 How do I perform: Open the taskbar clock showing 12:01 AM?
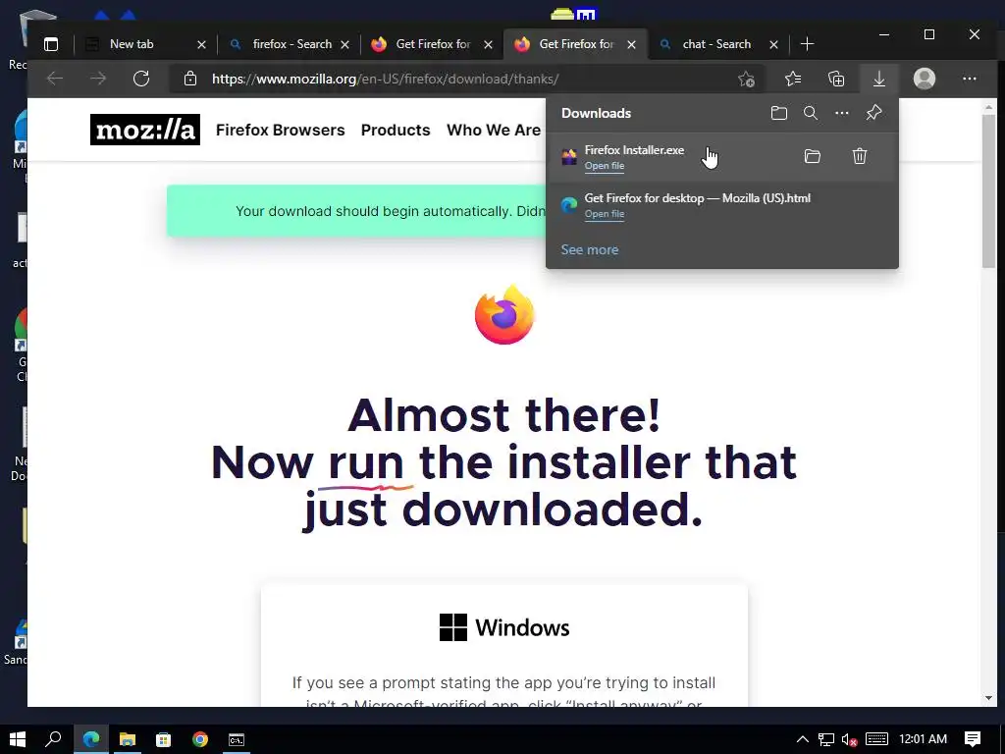click(x=923, y=739)
